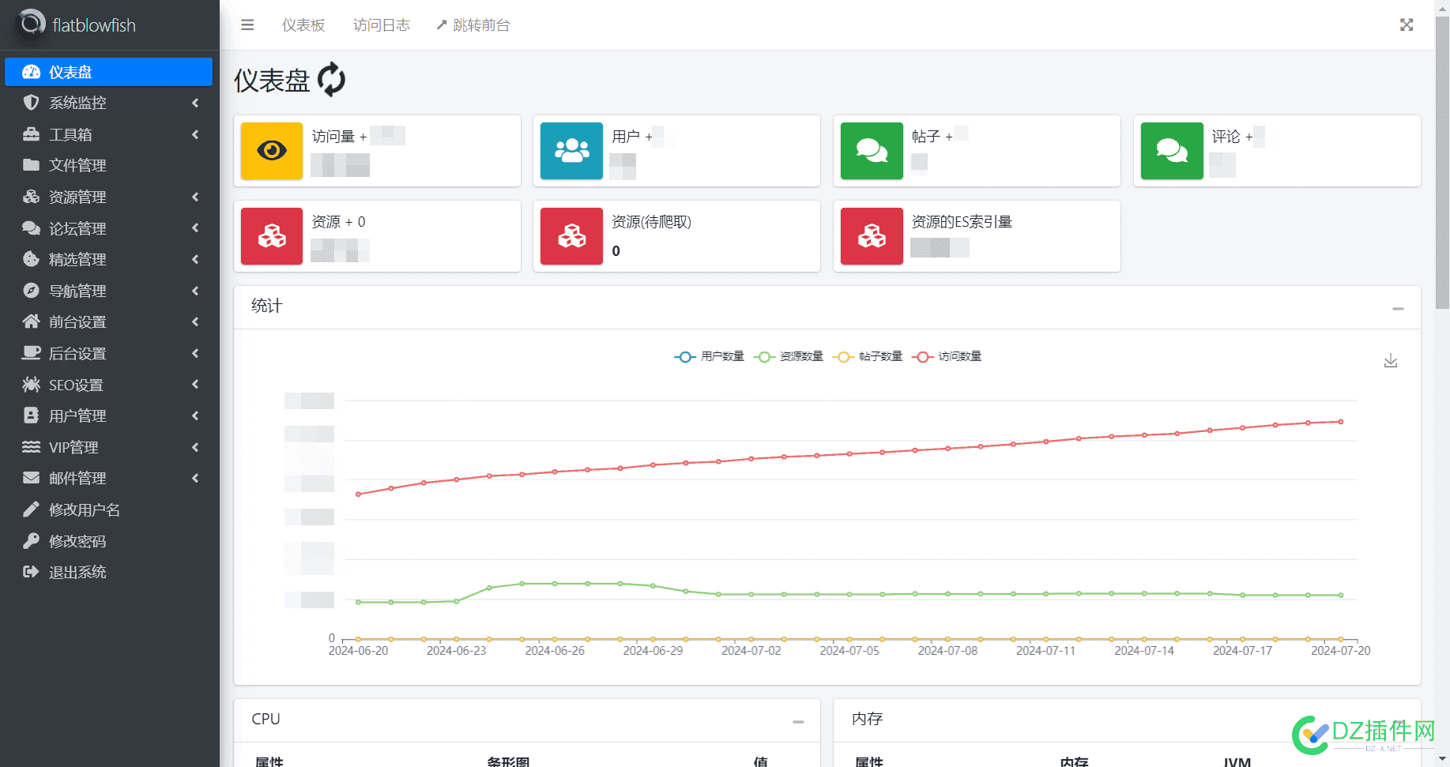Click the green 帖子 chat icon

872,151
